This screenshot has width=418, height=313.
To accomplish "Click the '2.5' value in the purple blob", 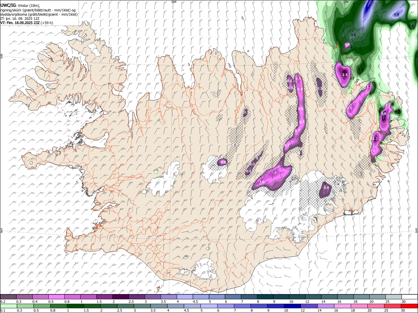I will [x=345, y=75].
